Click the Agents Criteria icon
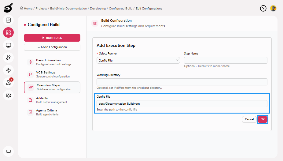The image size is (283, 161). pos(30,112)
